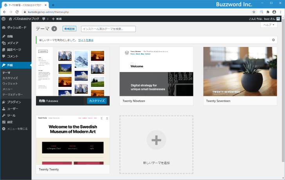Click the plus icon to add new theme
This screenshot has width=285, height=180.
click(x=156, y=140)
